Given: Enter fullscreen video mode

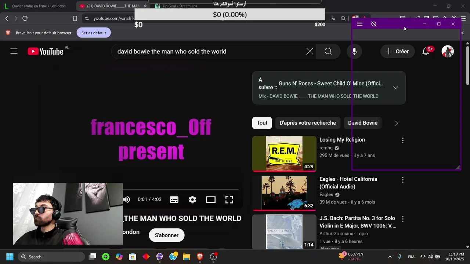Looking at the screenshot, I should pyautogui.click(x=229, y=199).
